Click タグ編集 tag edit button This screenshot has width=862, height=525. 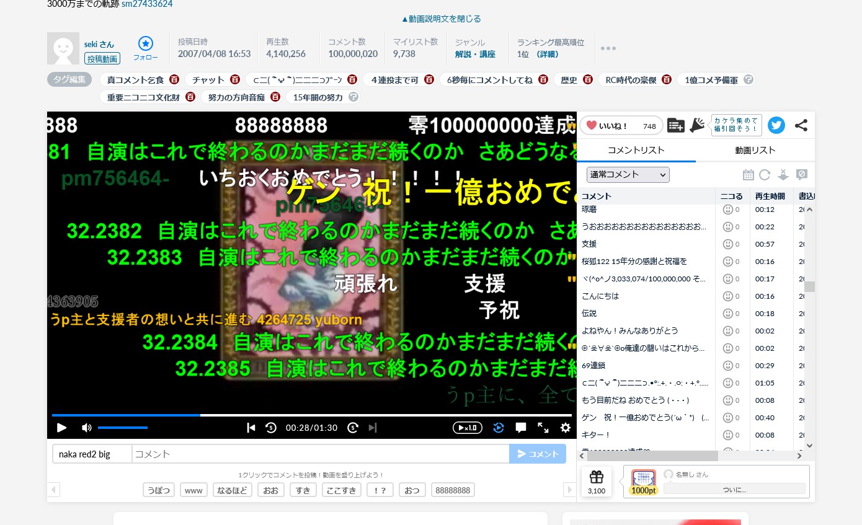pyautogui.click(x=69, y=79)
